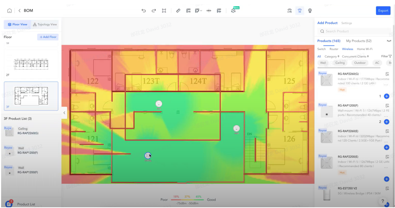
Task: Toggle the 2.4G heatmap band
Action: 290,11
